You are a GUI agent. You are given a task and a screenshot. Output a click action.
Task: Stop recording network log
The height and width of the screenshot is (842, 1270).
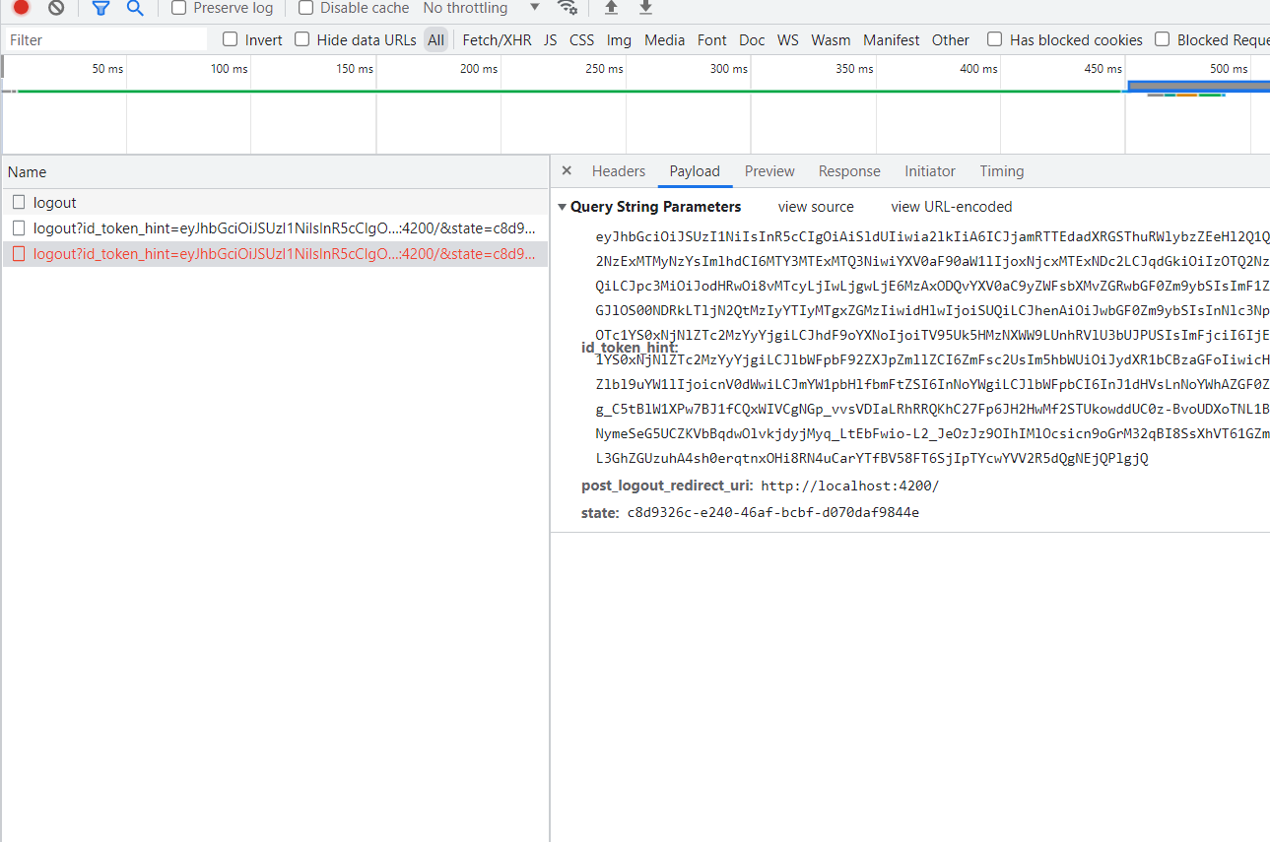pos(21,8)
